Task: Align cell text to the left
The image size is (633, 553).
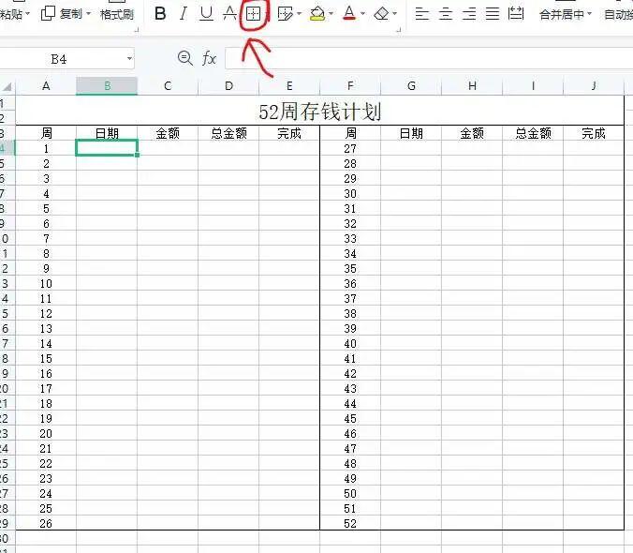Action: [422, 14]
